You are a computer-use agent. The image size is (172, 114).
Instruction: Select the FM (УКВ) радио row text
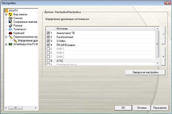coord(66,45)
